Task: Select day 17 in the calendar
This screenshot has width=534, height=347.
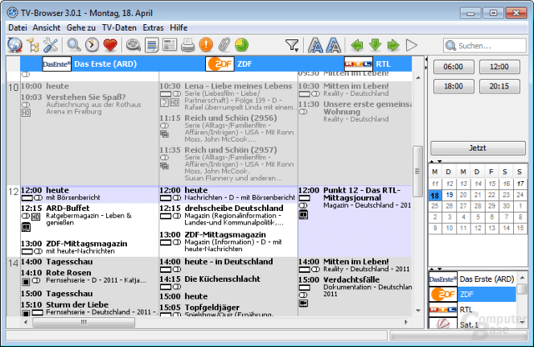Action: tap(520, 184)
